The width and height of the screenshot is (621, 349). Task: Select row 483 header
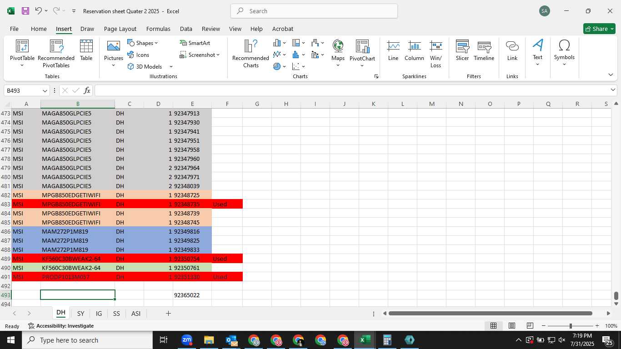coord(6,204)
